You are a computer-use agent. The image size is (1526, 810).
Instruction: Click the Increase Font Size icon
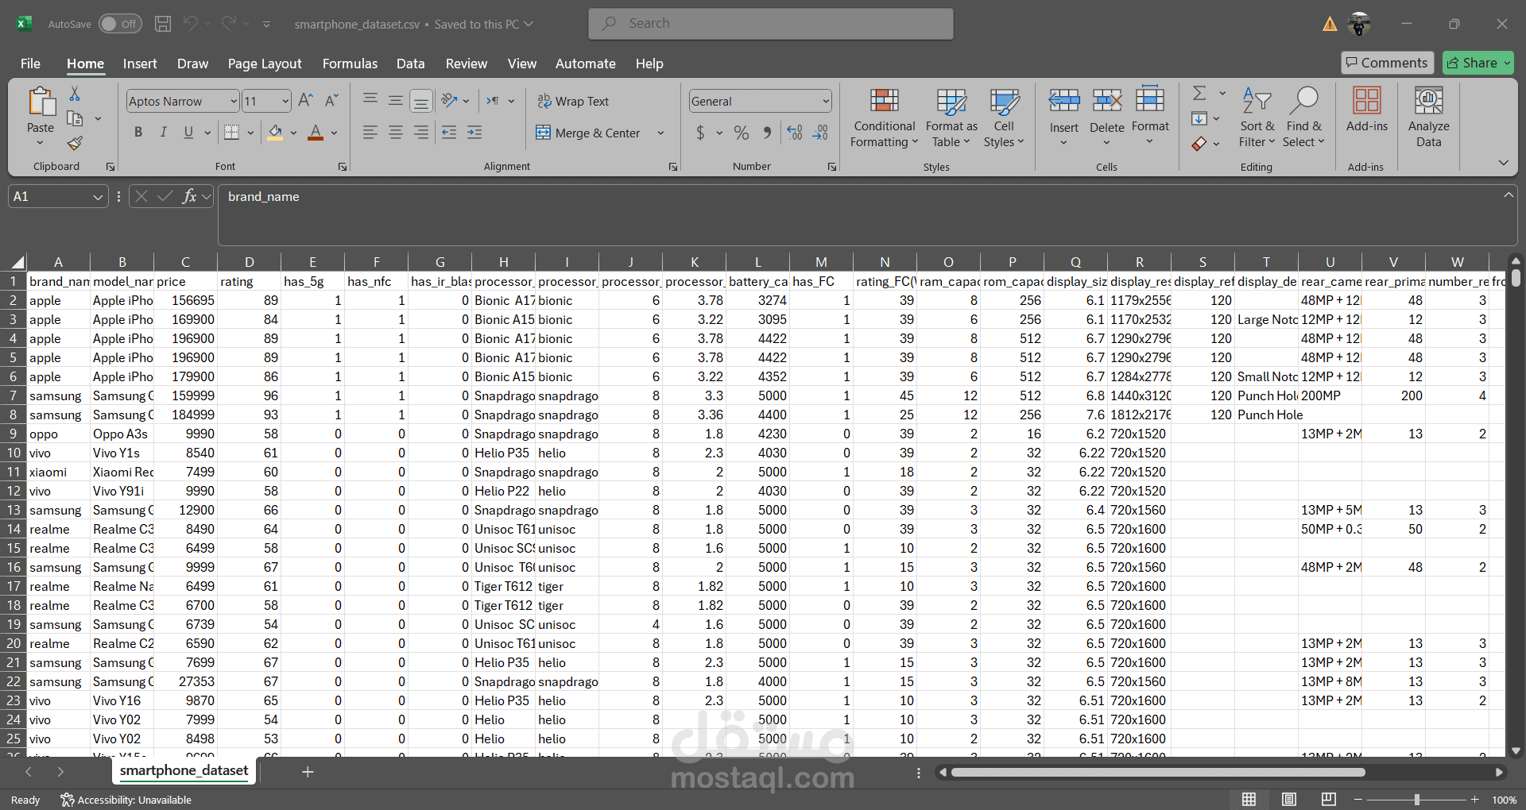tap(305, 101)
